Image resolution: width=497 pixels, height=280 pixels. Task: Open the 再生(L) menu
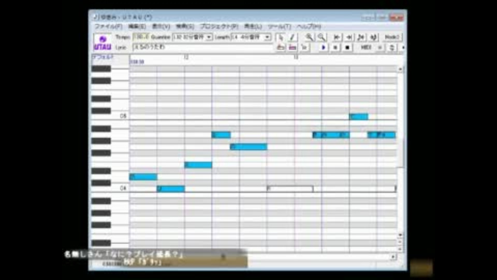[x=253, y=26]
